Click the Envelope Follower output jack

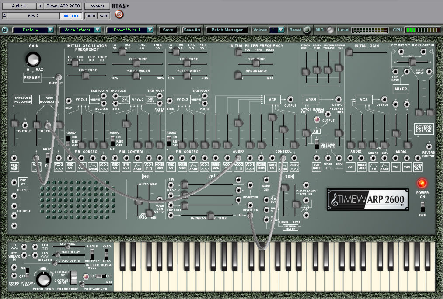tap(25, 125)
